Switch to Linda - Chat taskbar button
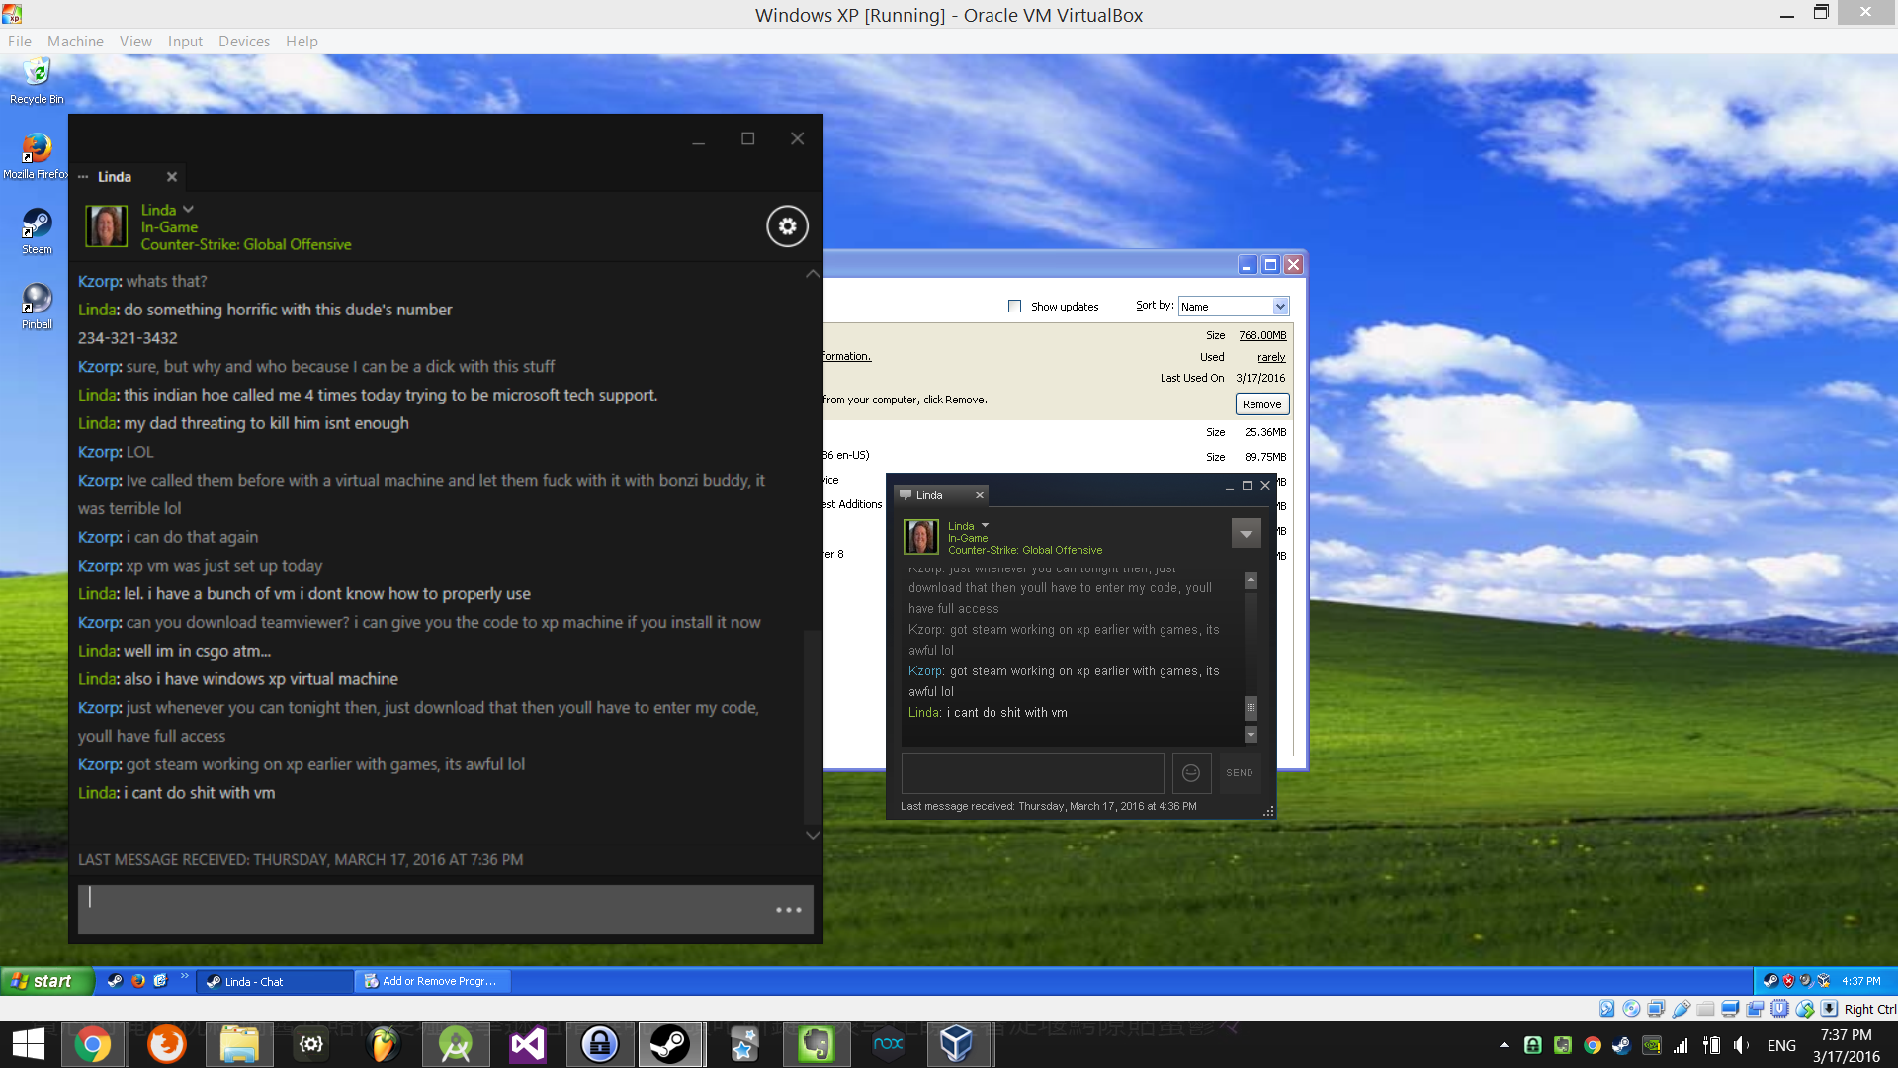Image resolution: width=1898 pixels, height=1068 pixels. coord(274,981)
